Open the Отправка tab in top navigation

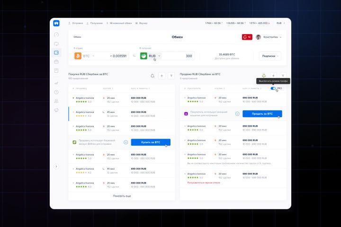point(76,23)
